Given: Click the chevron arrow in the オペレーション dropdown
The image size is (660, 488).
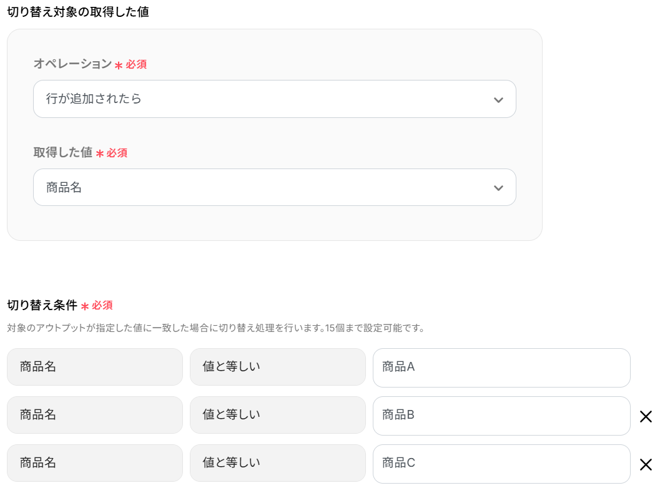Looking at the screenshot, I should 498,100.
